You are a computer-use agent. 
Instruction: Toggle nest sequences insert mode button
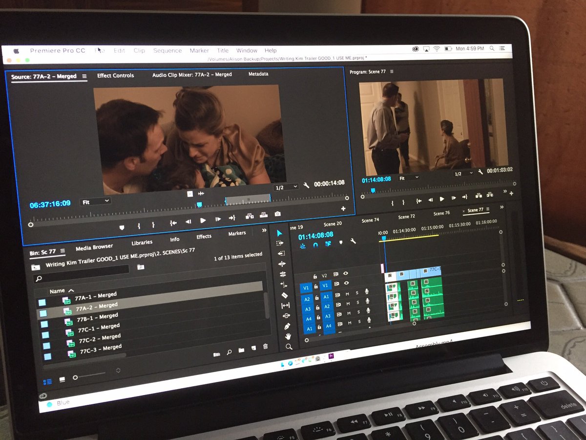(303, 246)
